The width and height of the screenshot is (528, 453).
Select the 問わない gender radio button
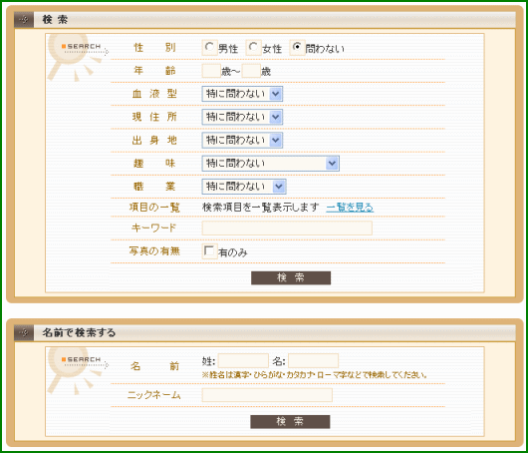pyautogui.click(x=297, y=47)
